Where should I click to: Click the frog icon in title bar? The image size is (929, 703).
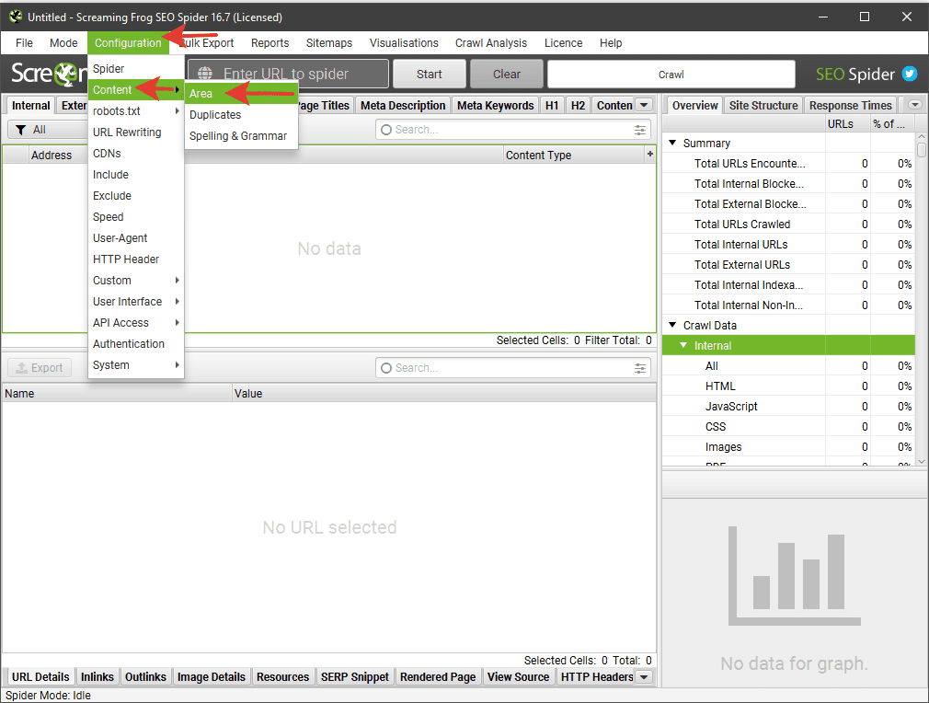click(16, 17)
